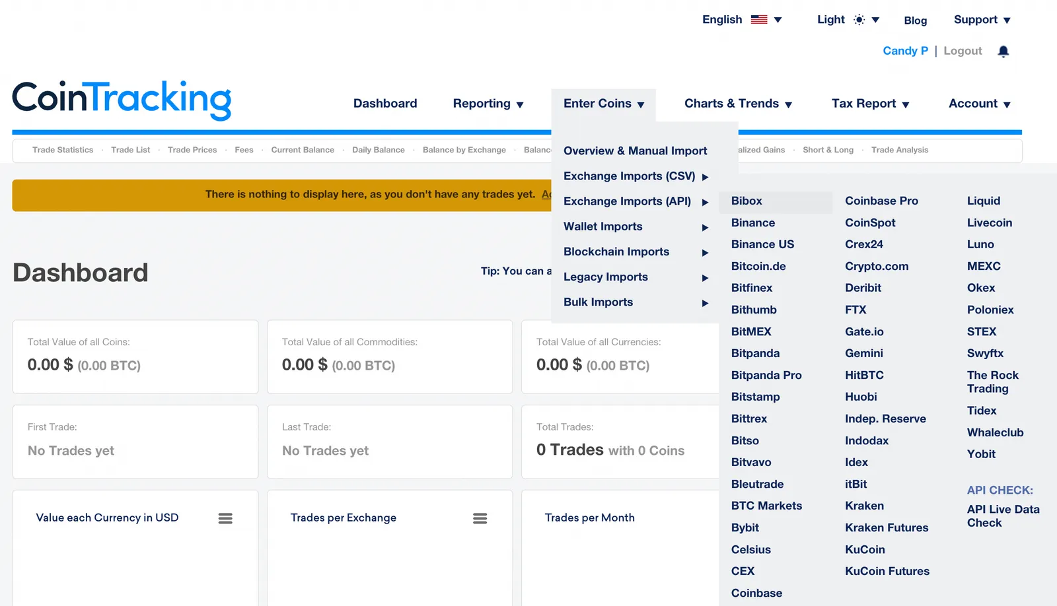Select Indep. Reserve API import
This screenshot has height=606, width=1057.
[885, 419]
